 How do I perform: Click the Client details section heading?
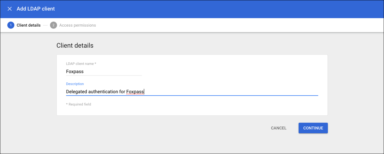75,46
